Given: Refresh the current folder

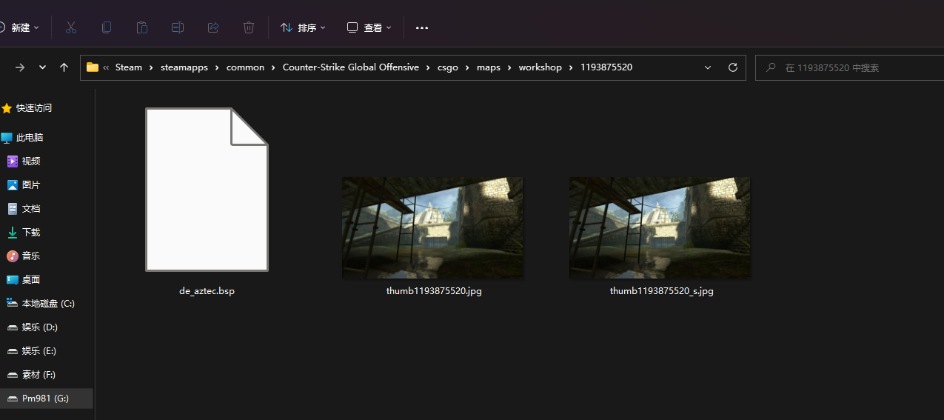Looking at the screenshot, I should (x=733, y=67).
